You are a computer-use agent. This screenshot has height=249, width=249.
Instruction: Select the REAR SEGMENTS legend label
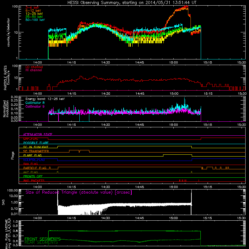pos(41,242)
